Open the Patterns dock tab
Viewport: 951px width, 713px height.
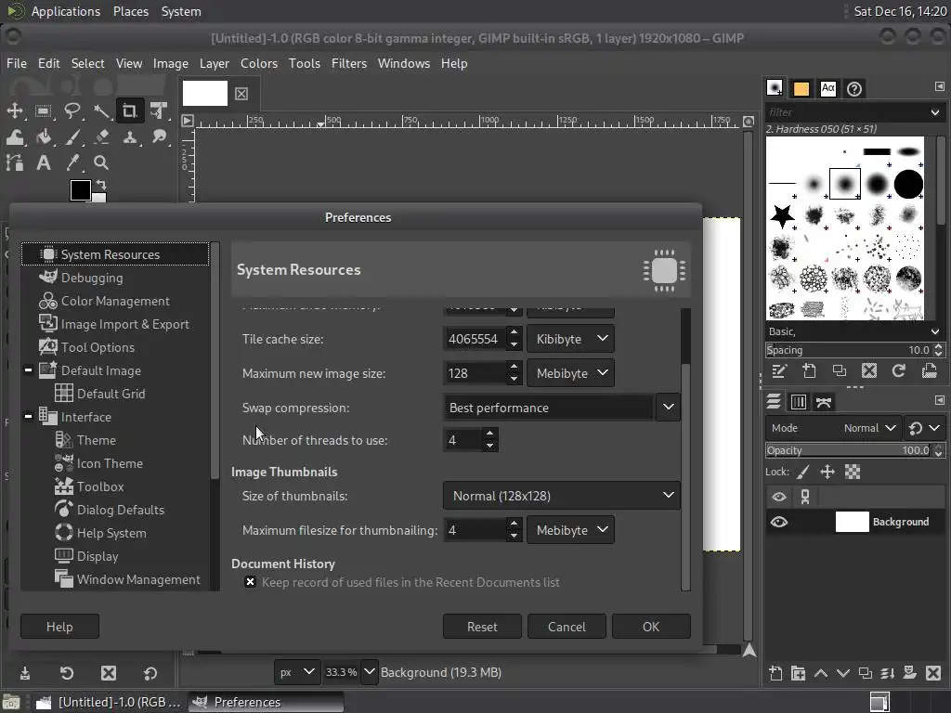(801, 88)
